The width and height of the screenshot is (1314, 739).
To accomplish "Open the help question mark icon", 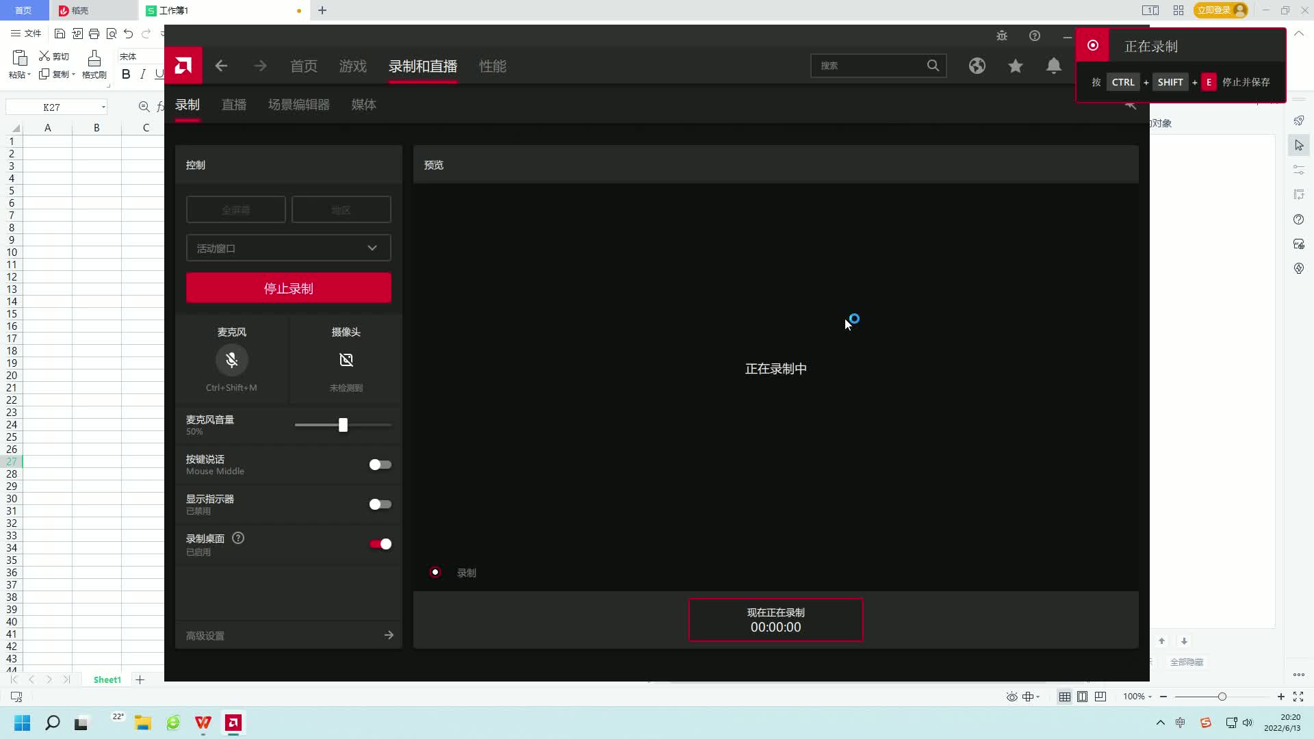I will pos(1035,36).
